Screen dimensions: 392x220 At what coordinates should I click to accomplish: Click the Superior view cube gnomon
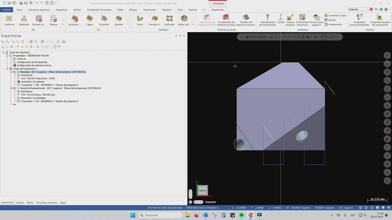click(x=203, y=190)
